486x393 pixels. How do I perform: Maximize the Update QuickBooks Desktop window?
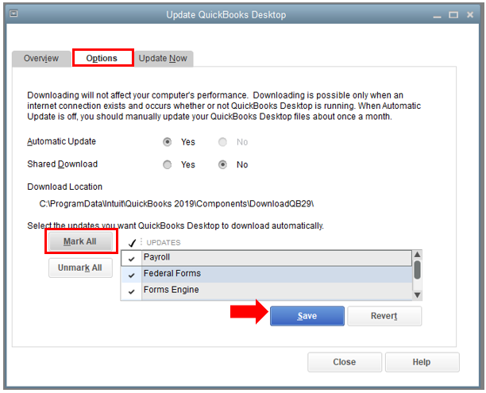tap(453, 14)
